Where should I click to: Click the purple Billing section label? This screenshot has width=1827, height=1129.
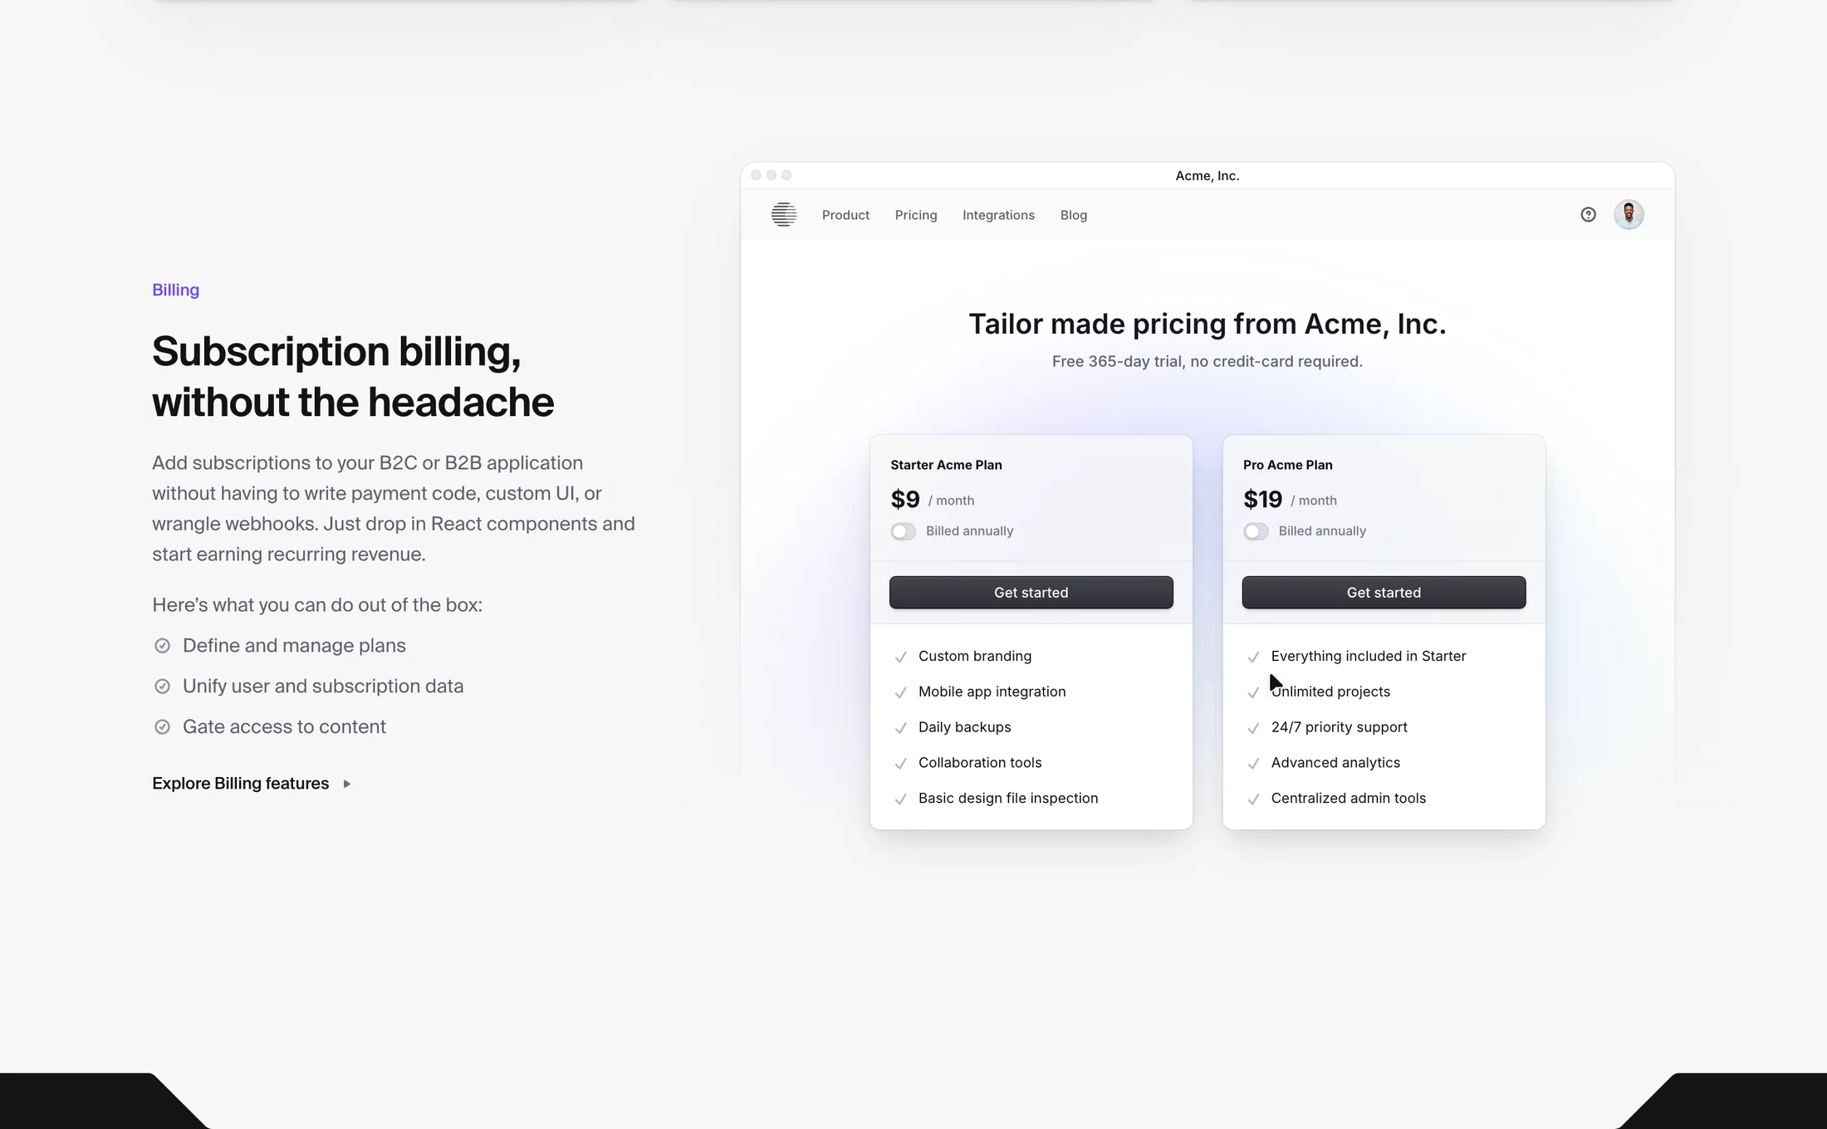(x=175, y=290)
